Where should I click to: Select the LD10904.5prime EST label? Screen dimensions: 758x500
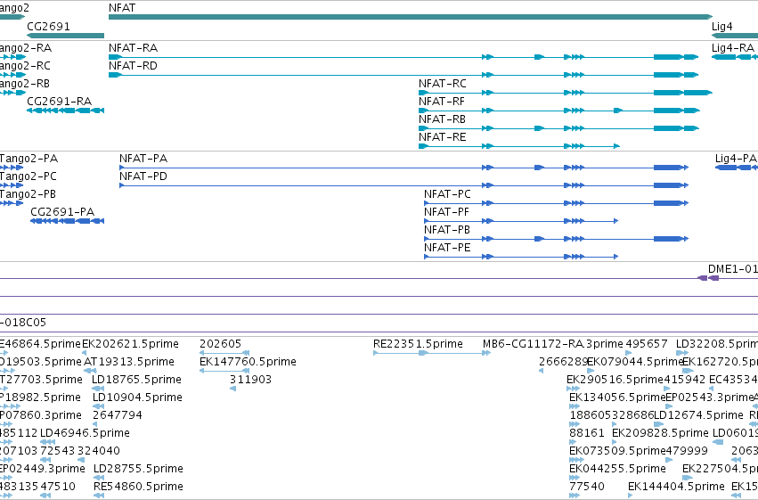click(137, 398)
